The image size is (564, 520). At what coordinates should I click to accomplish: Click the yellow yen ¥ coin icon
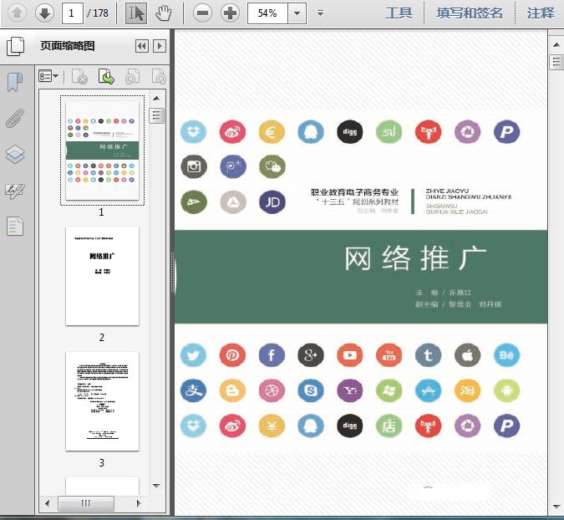click(x=272, y=426)
